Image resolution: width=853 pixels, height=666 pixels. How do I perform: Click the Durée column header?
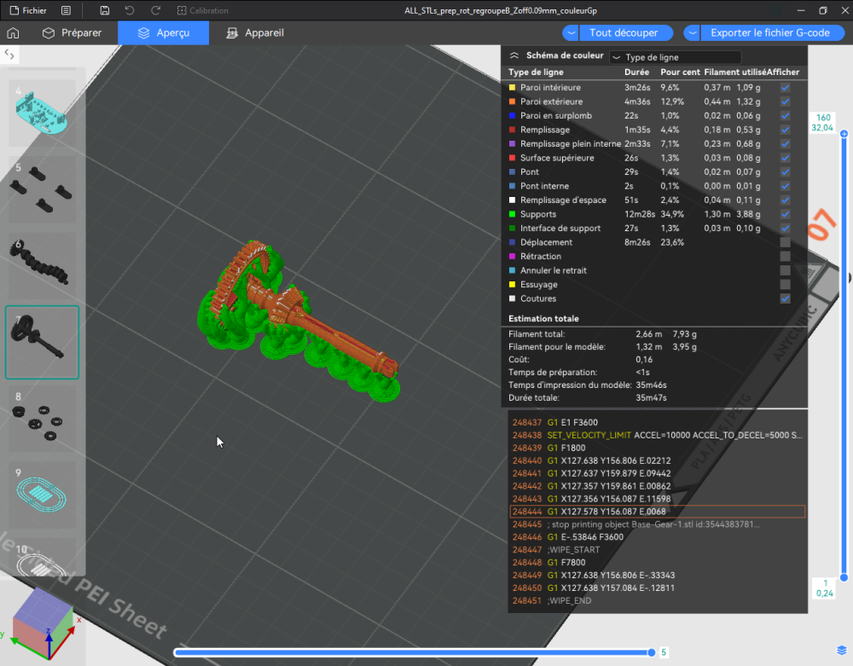coord(636,72)
